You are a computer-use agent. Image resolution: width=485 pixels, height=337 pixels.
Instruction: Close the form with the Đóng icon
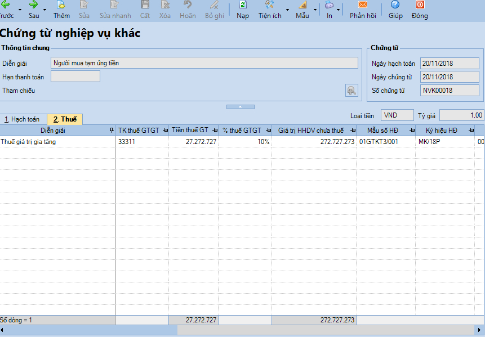[x=420, y=5]
